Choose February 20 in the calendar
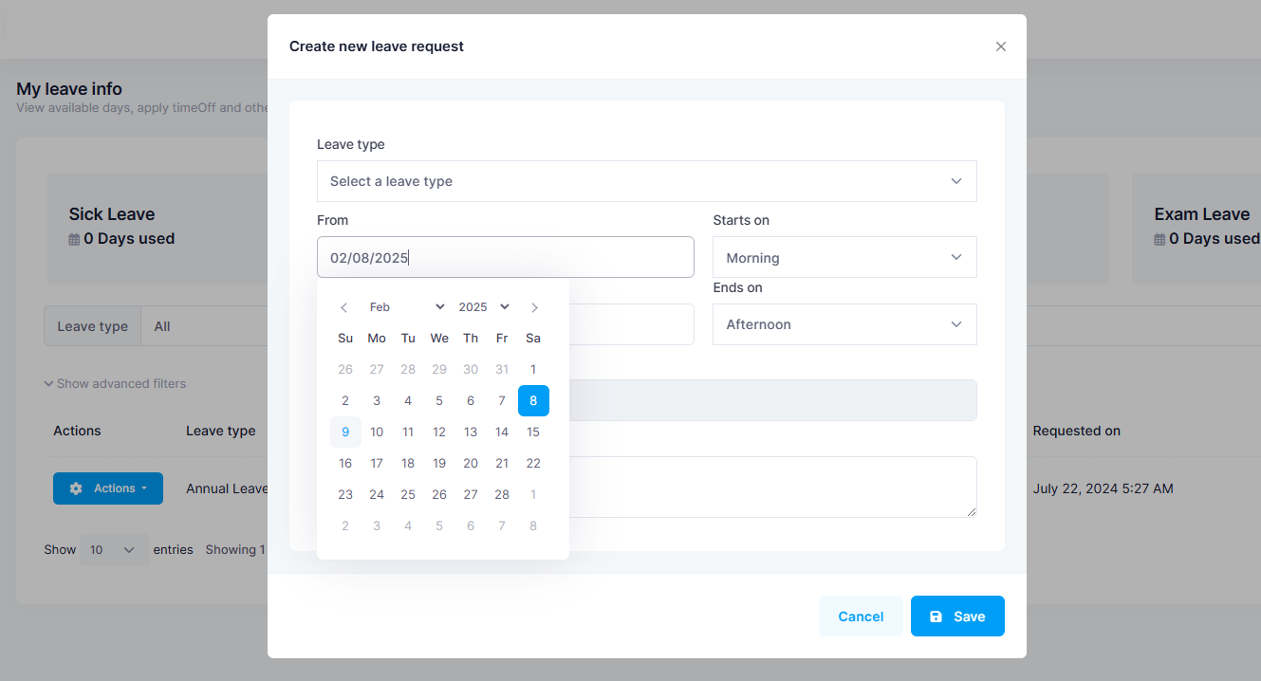Image resolution: width=1261 pixels, height=681 pixels. (x=471, y=464)
